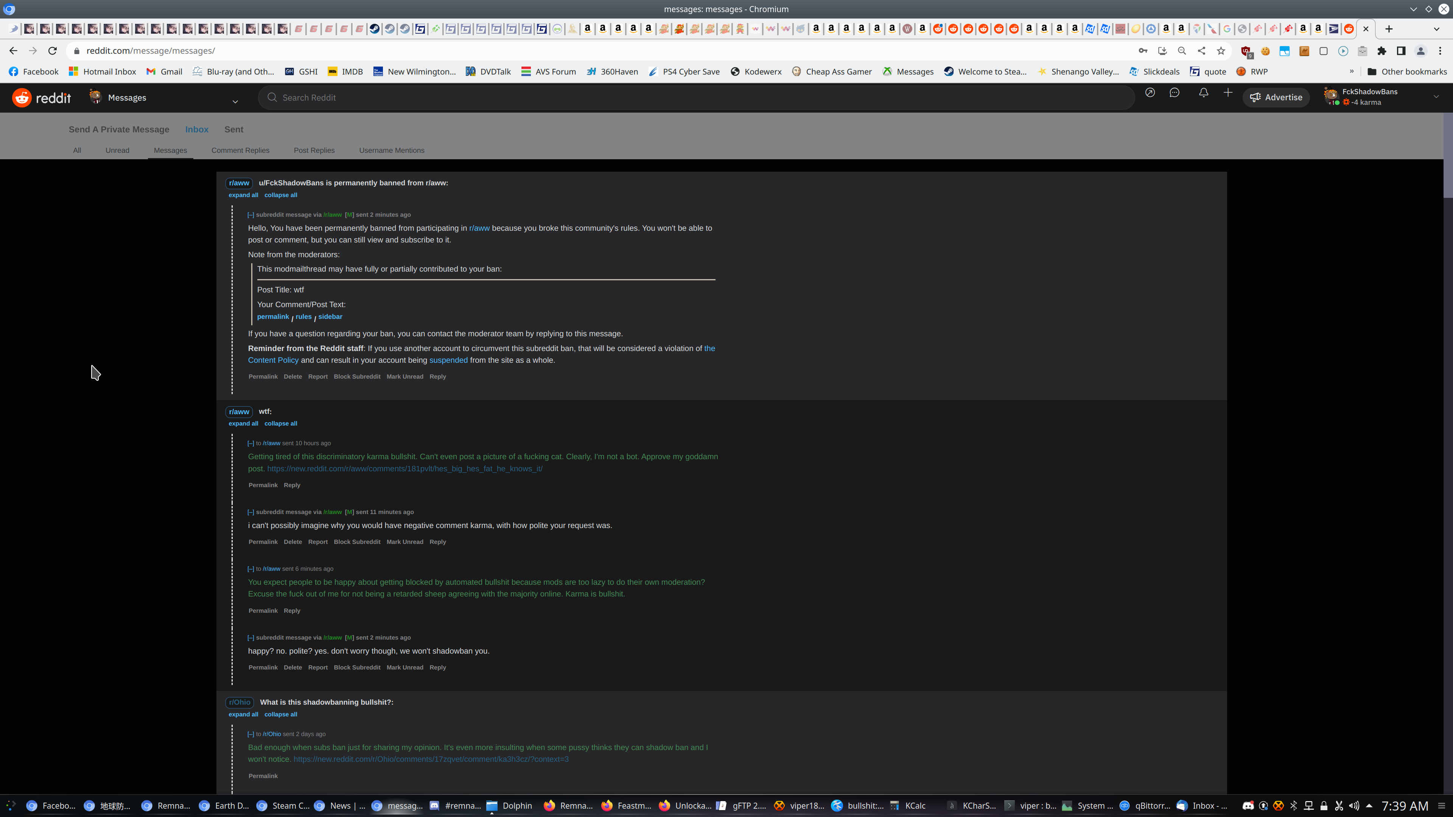Image resolution: width=1453 pixels, height=817 pixels.
Task: Open the notifications bell icon
Action: (1203, 93)
